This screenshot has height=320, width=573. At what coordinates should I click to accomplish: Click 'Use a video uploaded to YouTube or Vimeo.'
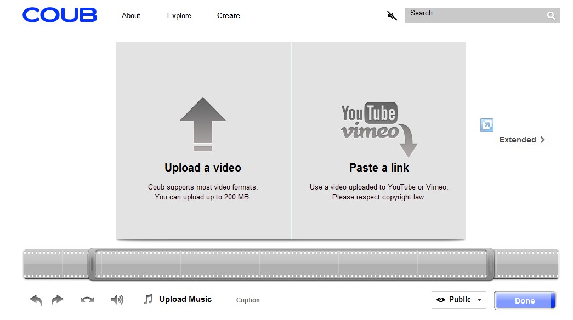pos(379,187)
